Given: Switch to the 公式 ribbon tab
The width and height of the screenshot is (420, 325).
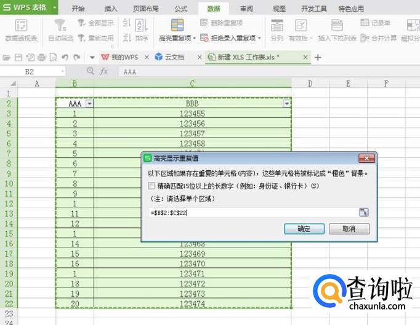Looking at the screenshot, I should click(x=181, y=9).
